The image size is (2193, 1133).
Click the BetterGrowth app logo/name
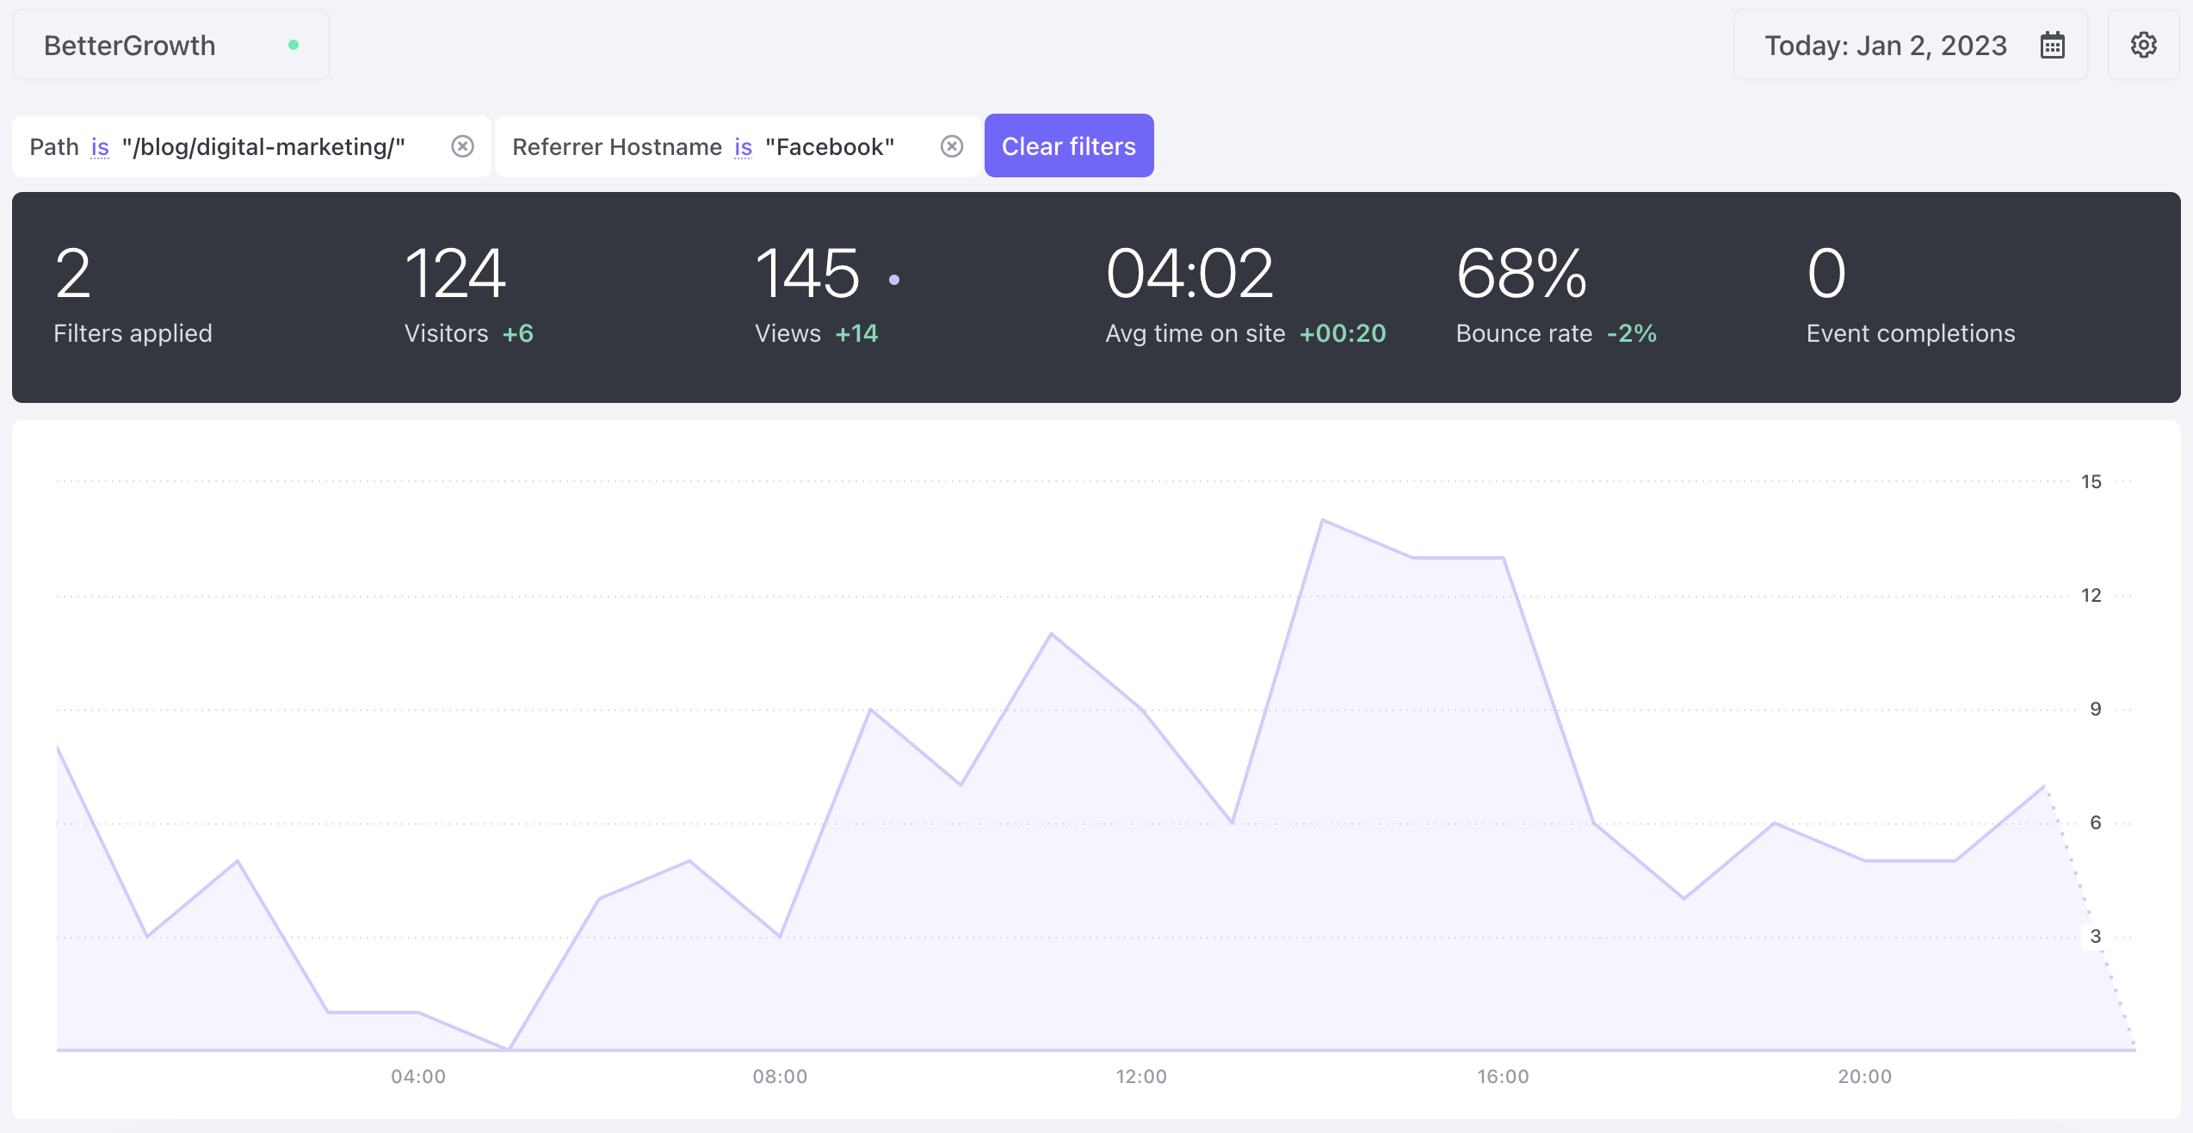[130, 42]
